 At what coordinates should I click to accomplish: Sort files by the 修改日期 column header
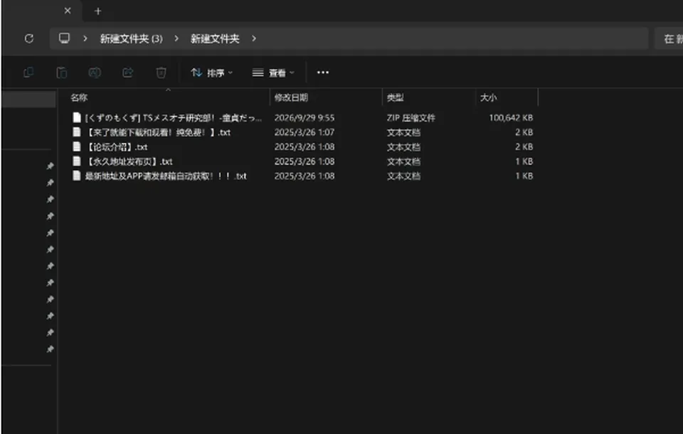coord(291,97)
